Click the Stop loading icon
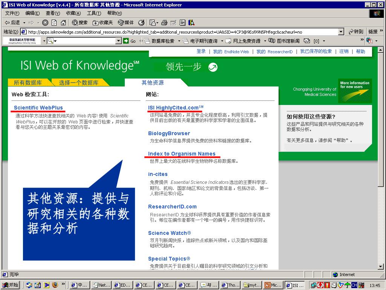This screenshot has height=290, width=386. (x=45, y=23)
